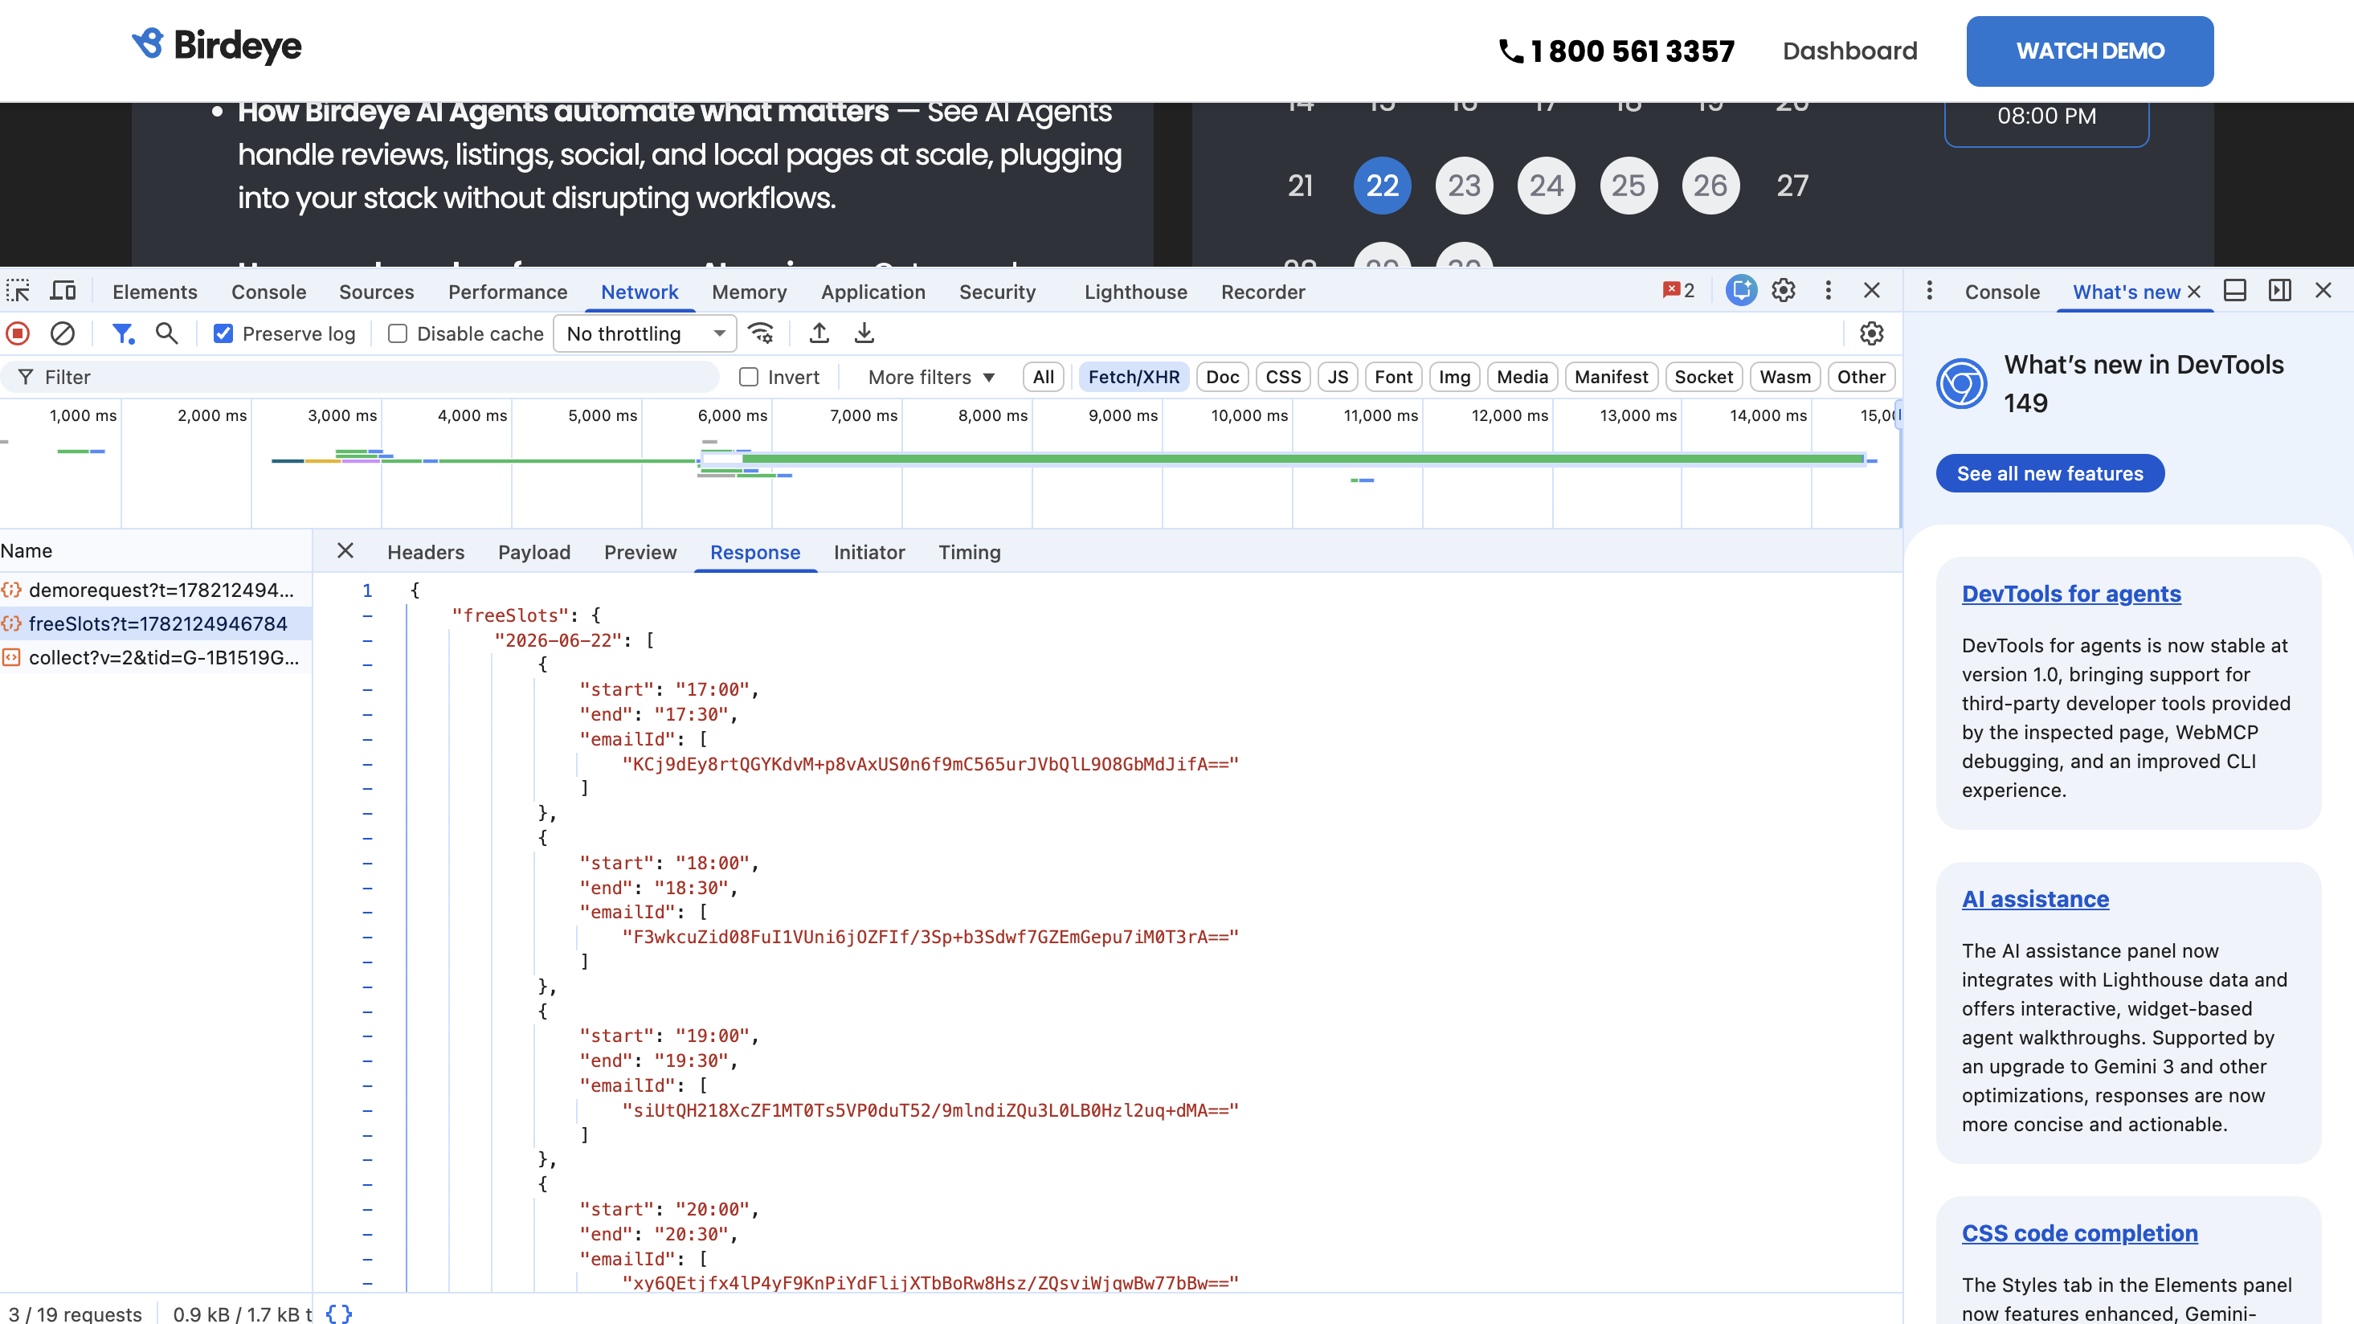The height and width of the screenshot is (1324, 2354).
Task: Click See all new features button
Action: click(x=2050, y=473)
